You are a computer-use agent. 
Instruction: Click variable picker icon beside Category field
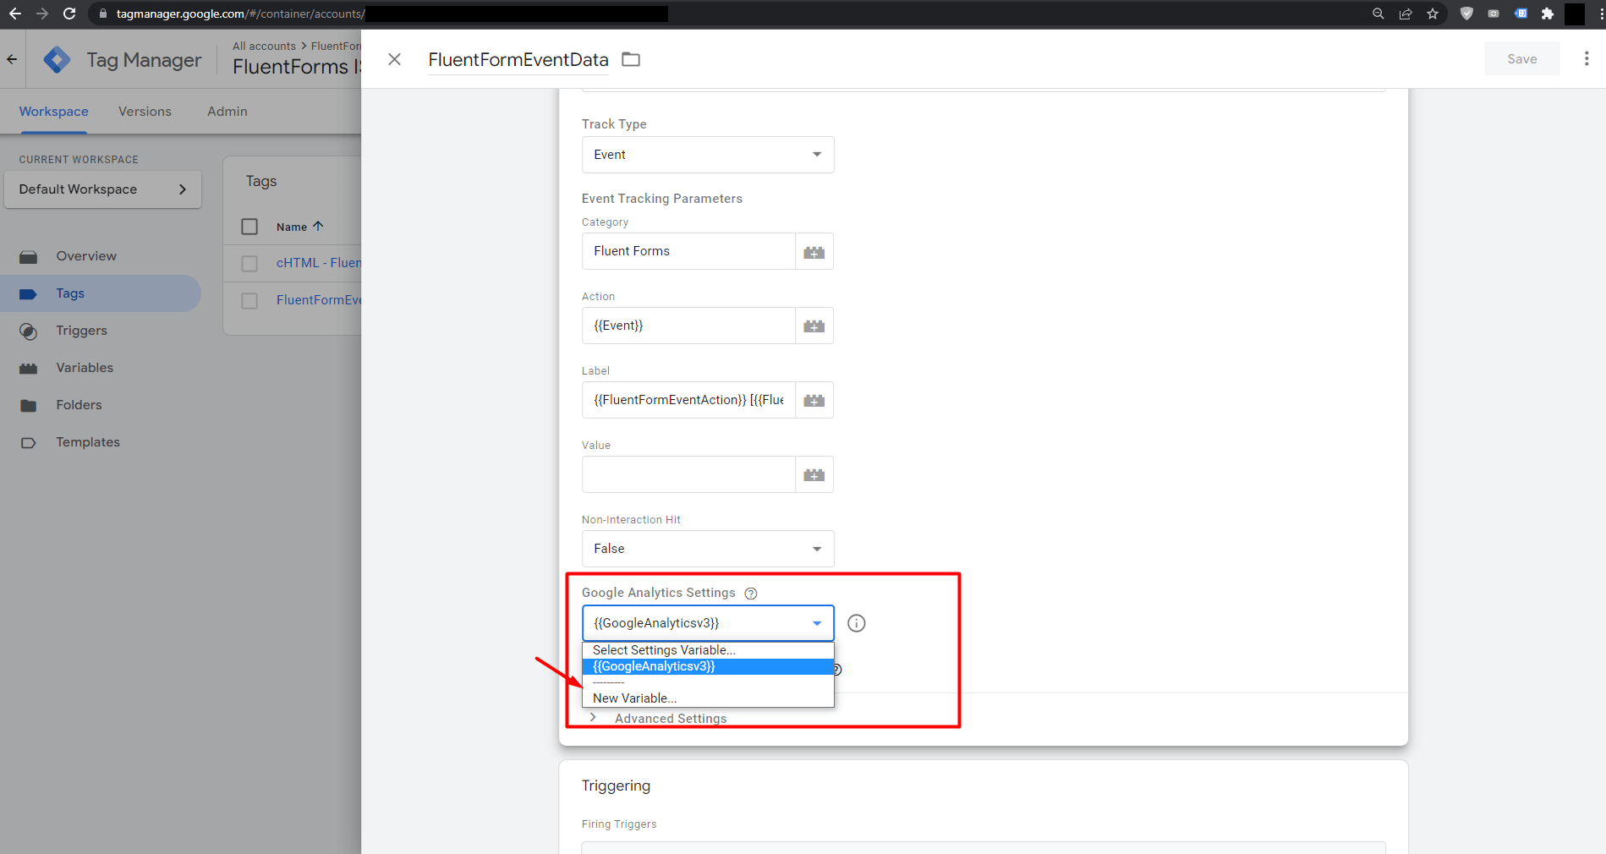[814, 252]
